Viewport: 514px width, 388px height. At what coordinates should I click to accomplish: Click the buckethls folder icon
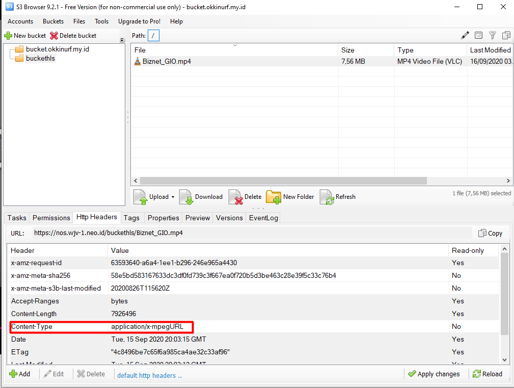20,59
